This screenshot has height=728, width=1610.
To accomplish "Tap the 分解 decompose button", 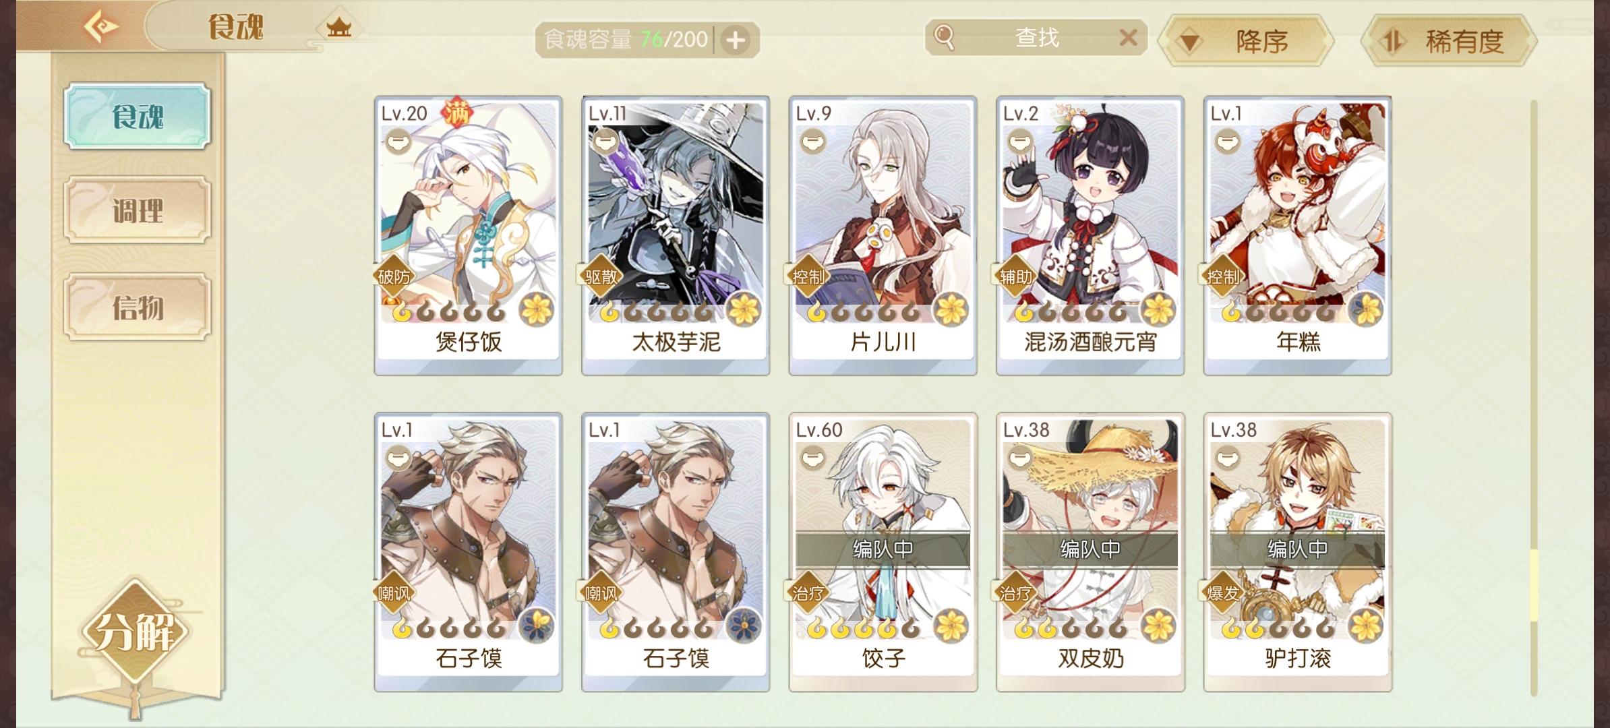I will (133, 632).
